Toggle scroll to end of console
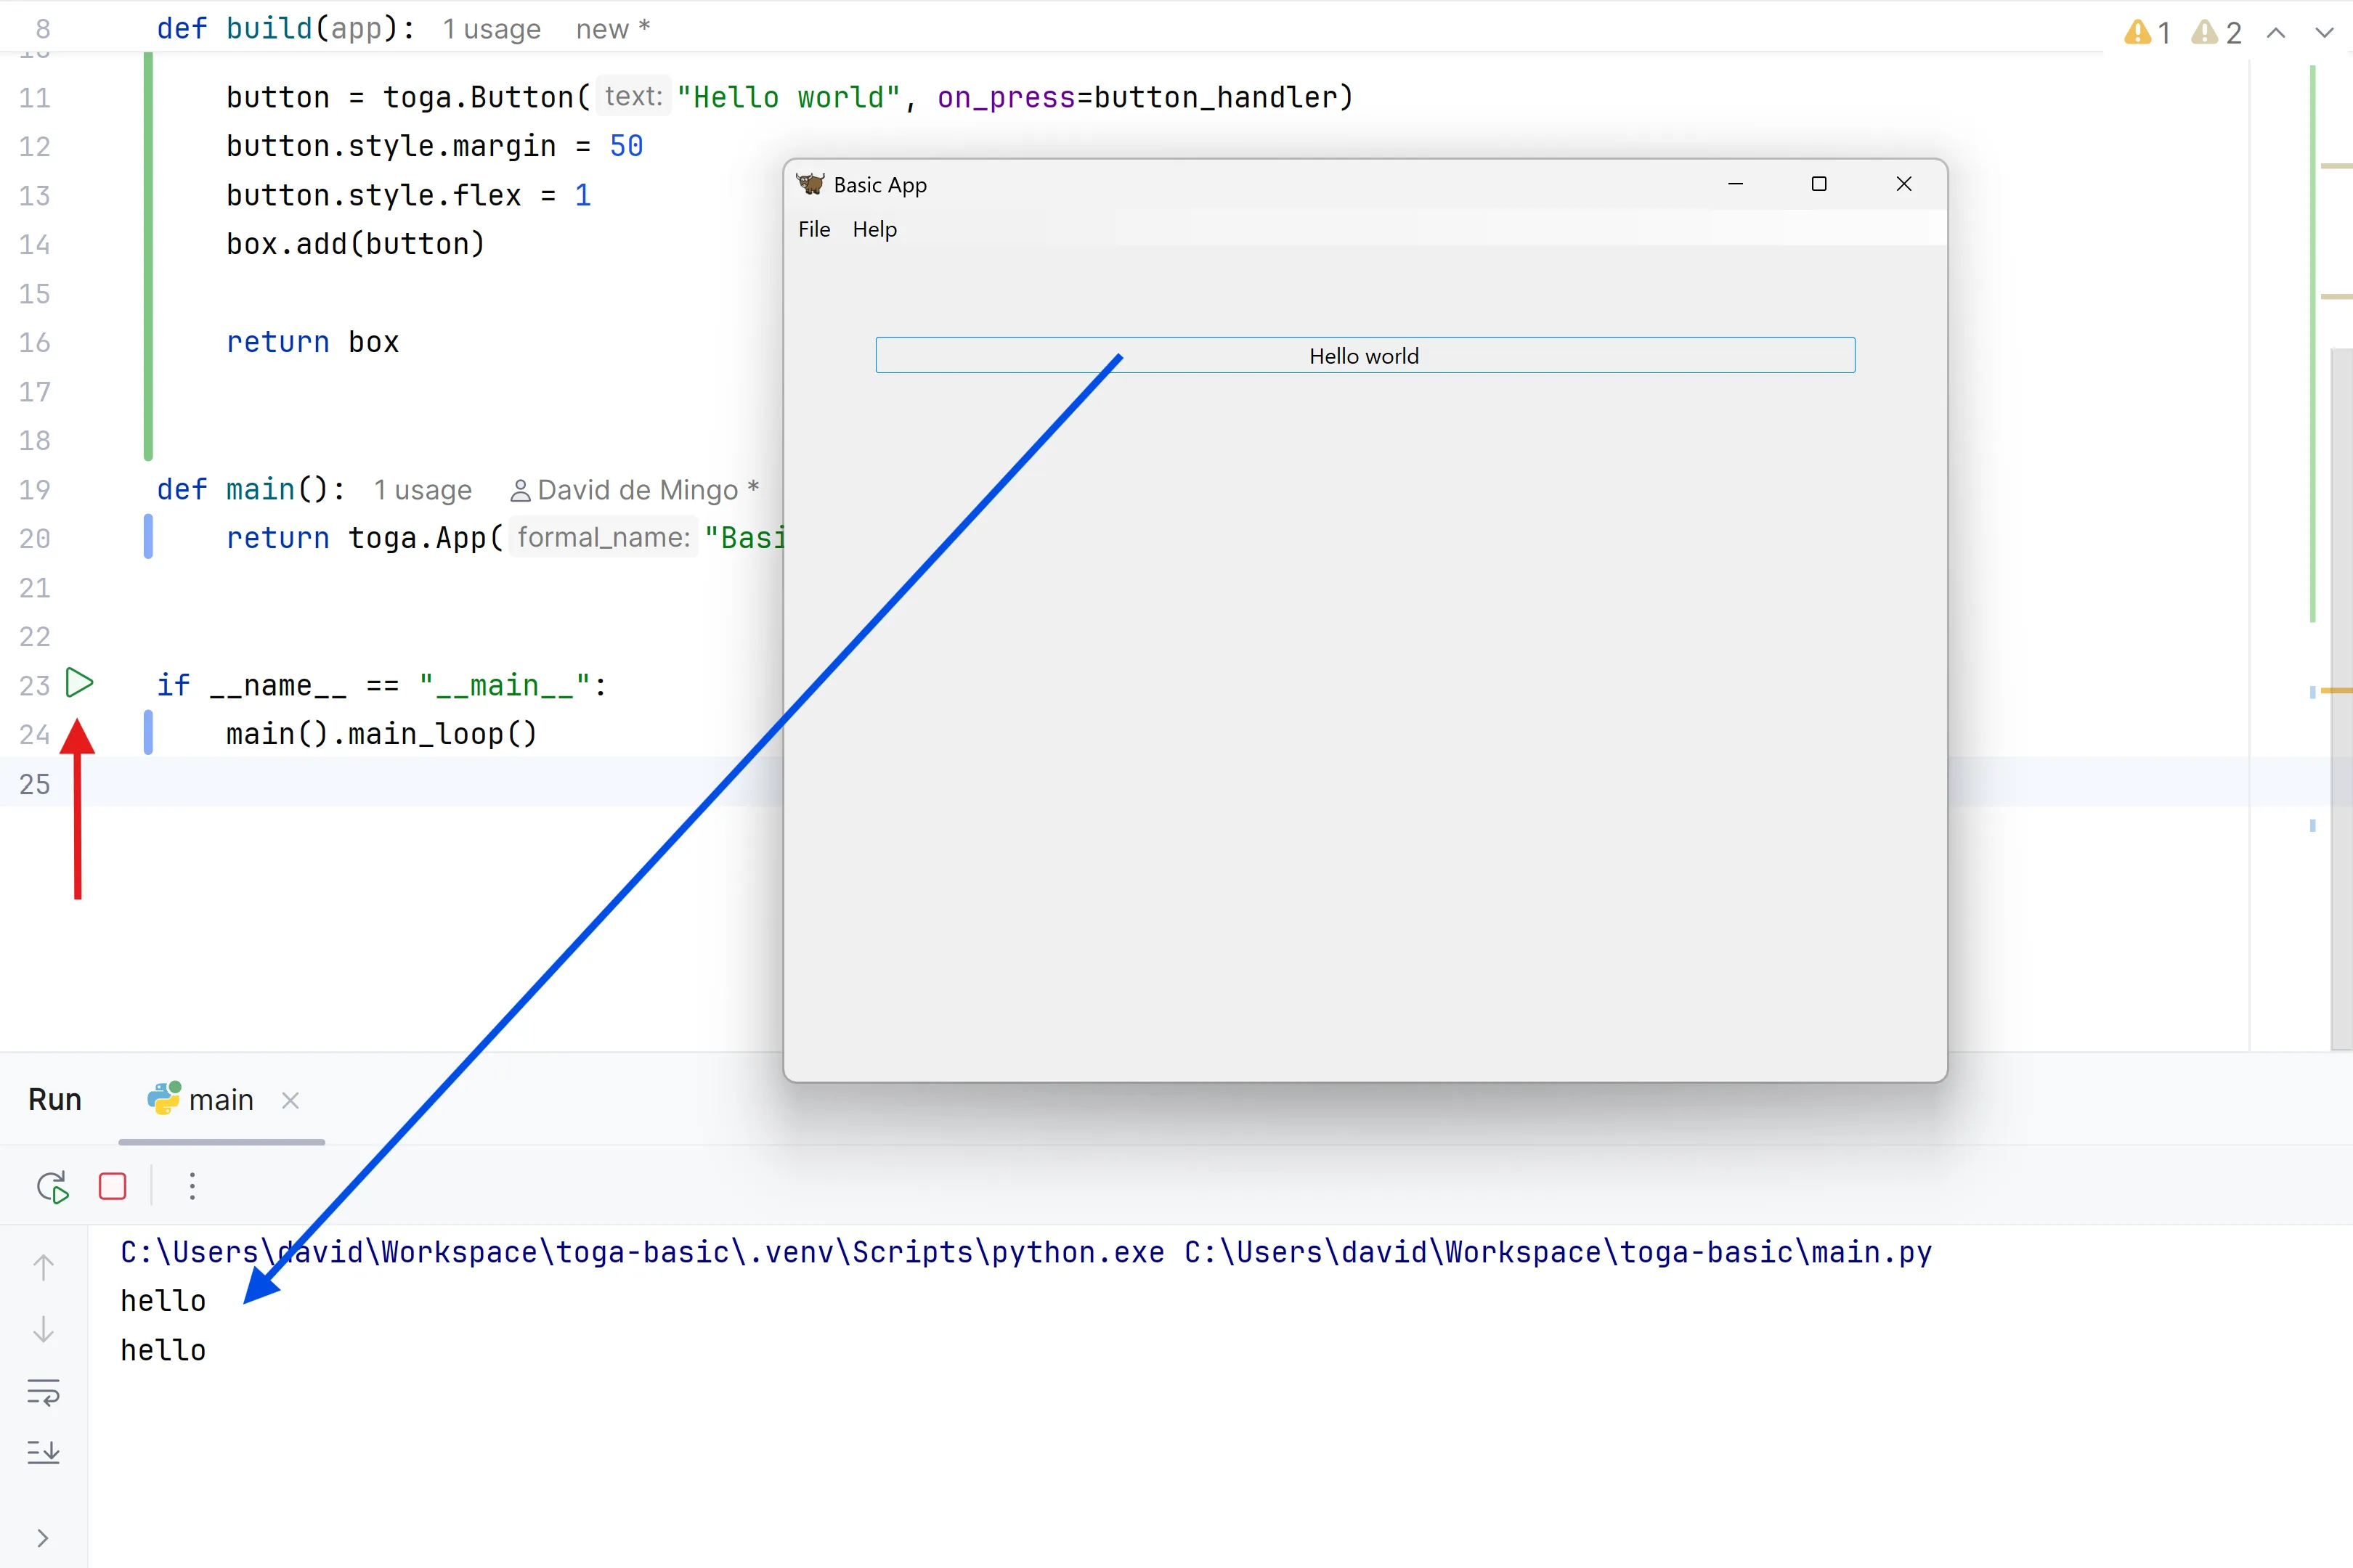 click(43, 1452)
